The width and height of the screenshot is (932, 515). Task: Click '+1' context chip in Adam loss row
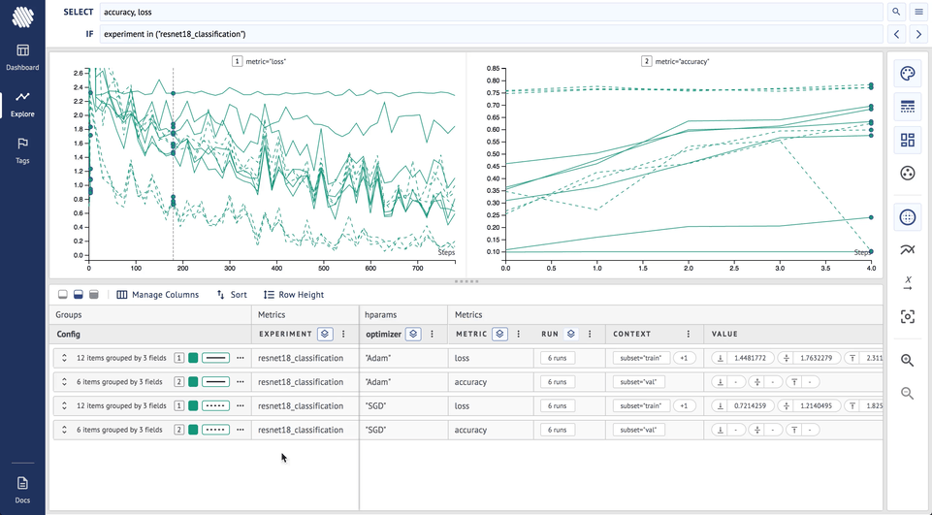pos(684,358)
